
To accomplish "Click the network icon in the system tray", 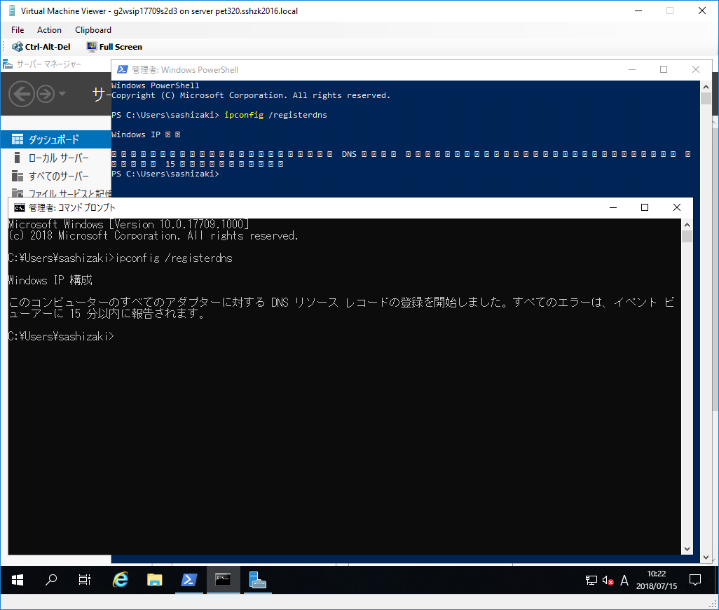I will (x=591, y=580).
